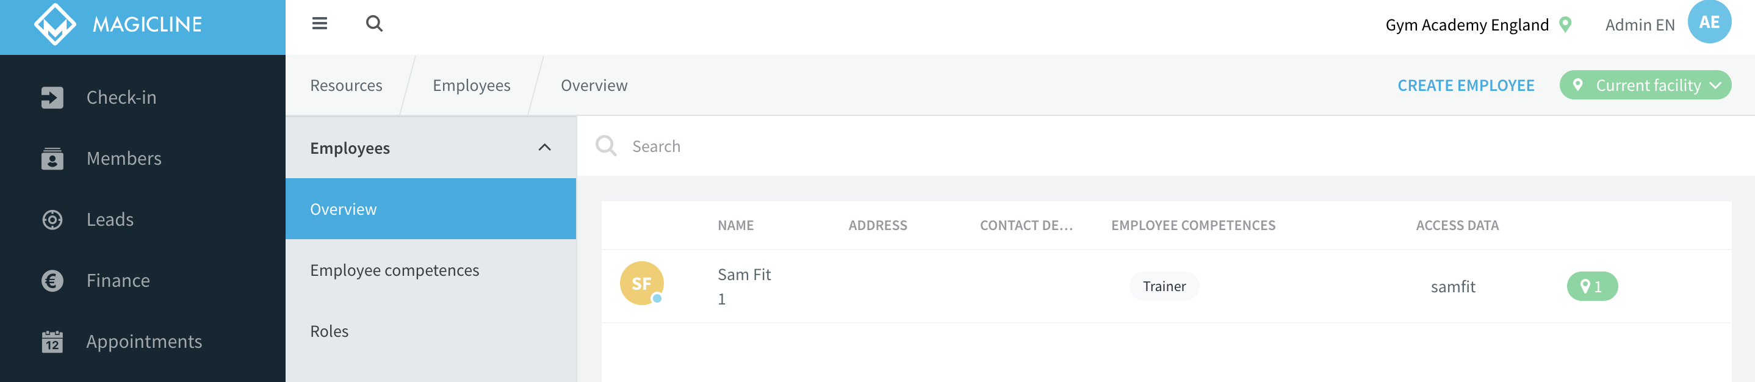The height and width of the screenshot is (382, 1755).
Task: Go to the Resources breadcrumb
Action: 346,85
